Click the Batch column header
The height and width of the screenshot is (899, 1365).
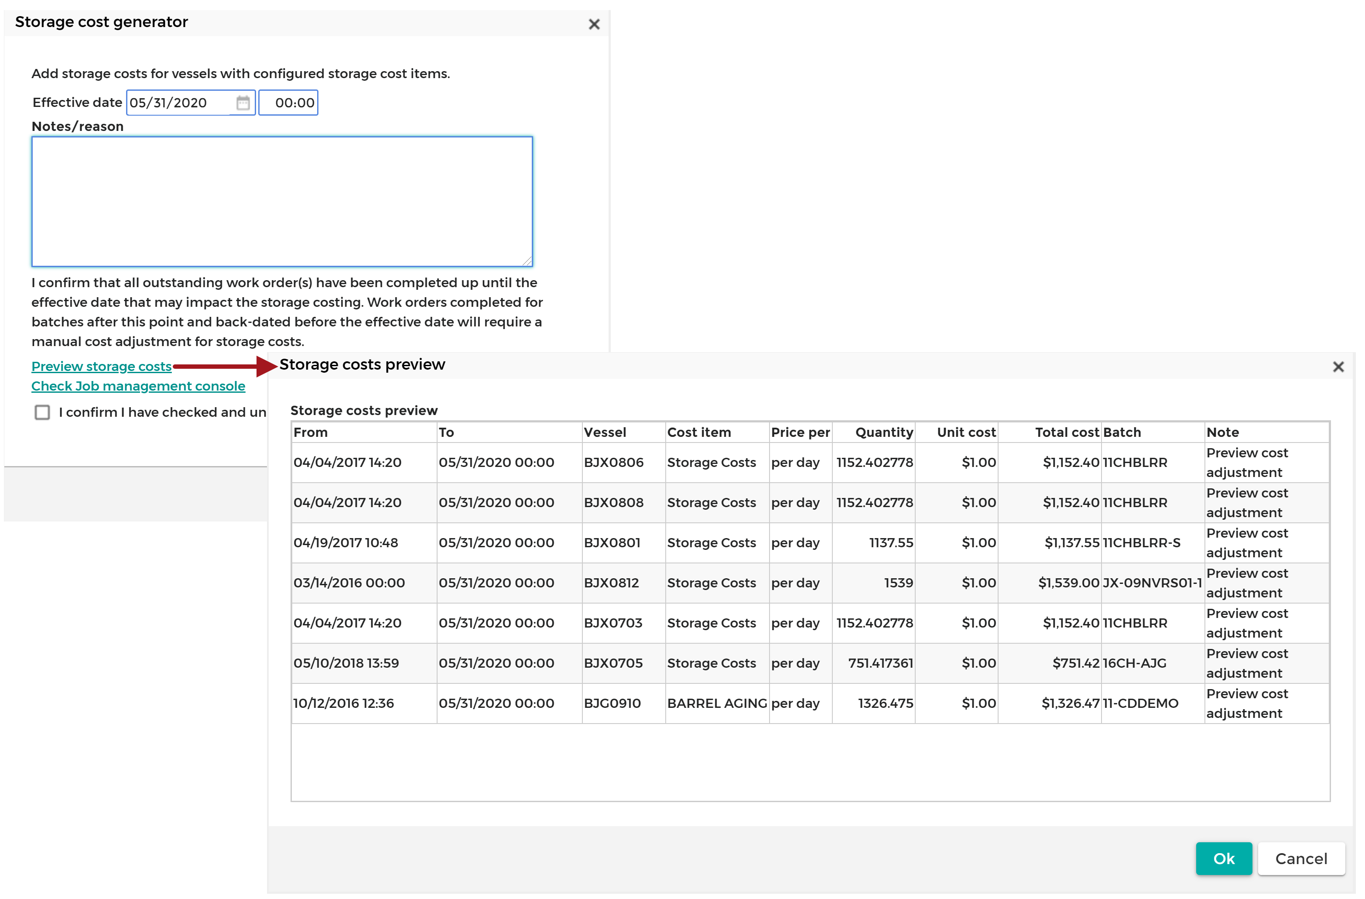[x=1153, y=433]
